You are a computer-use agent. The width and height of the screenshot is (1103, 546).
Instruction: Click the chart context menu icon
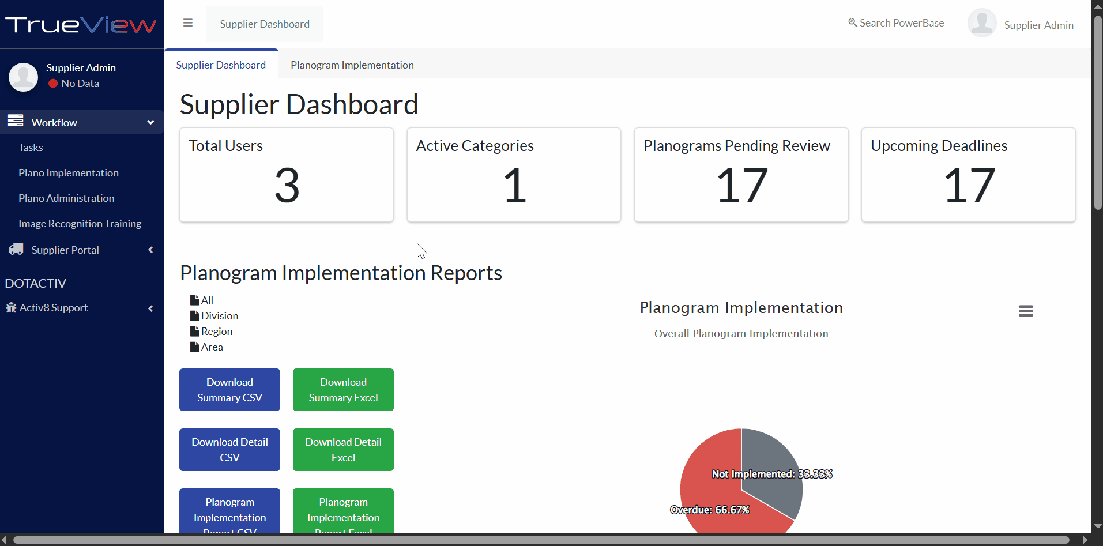(x=1025, y=311)
